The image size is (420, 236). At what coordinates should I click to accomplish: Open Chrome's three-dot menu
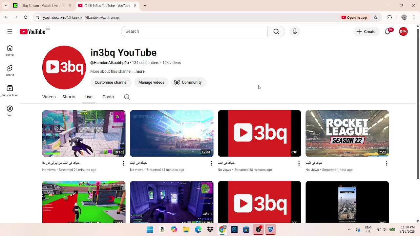pos(414,17)
